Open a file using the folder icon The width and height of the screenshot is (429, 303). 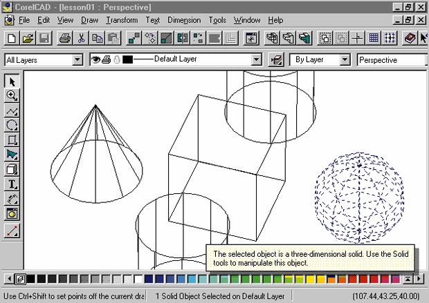pyautogui.click(x=28, y=38)
